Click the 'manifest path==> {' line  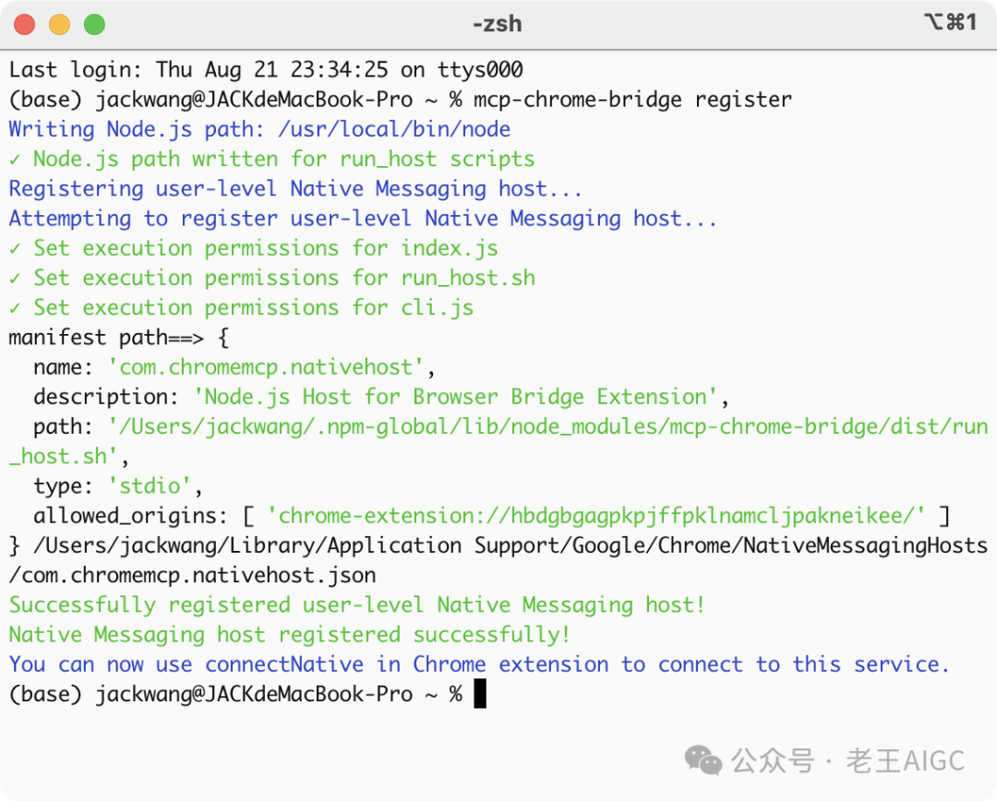tap(119, 338)
